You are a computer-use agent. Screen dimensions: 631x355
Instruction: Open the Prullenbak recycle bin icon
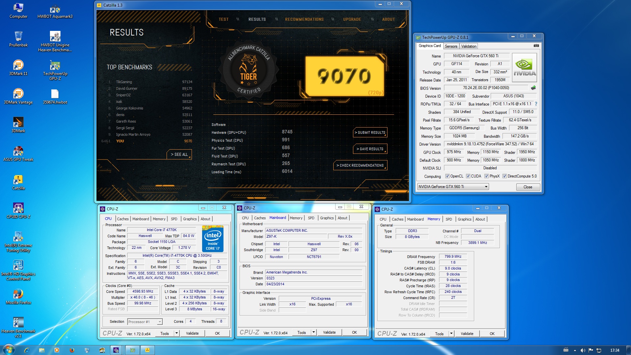pos(18,39)
